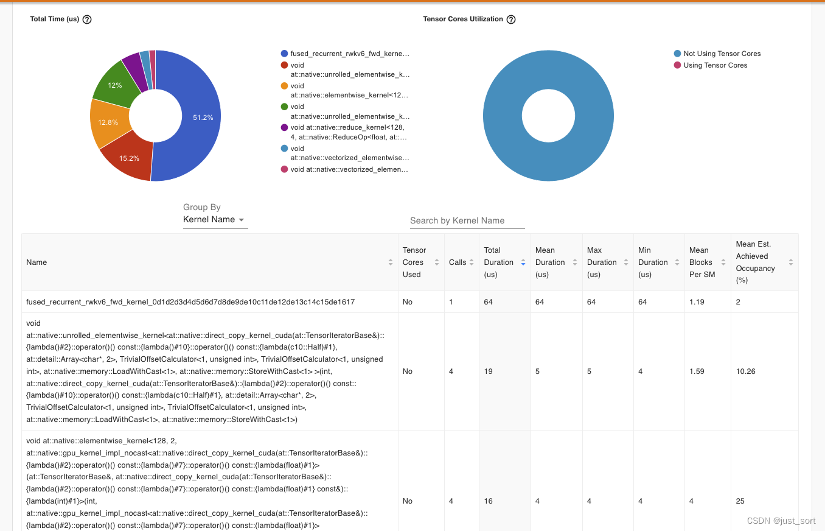Viewport: 825px width, 531px height.
Task: Click the Total Time help icon
Action: [x=87, y=19]
